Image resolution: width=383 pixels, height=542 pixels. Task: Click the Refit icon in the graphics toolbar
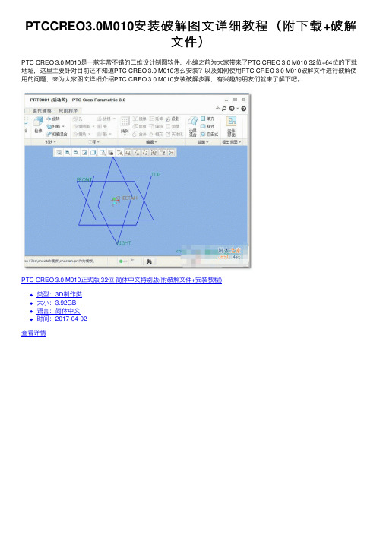(59, 153)
